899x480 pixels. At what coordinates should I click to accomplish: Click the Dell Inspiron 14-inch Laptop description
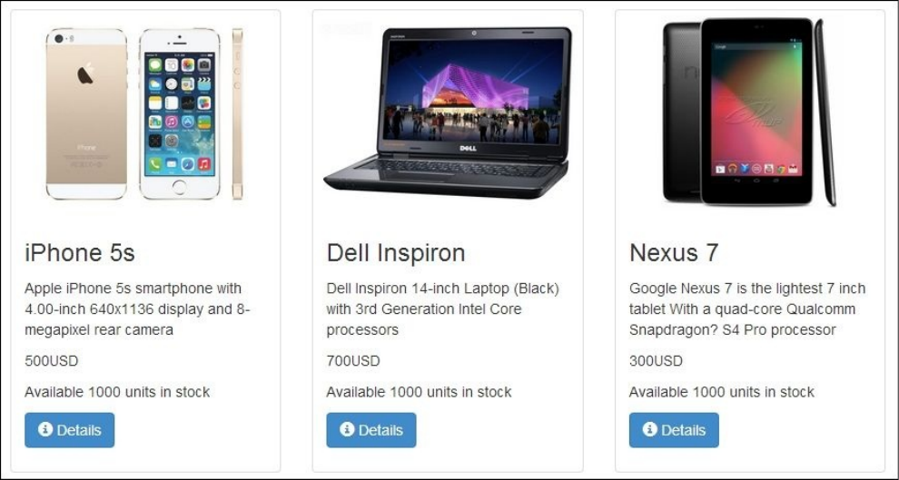[442, 309]
